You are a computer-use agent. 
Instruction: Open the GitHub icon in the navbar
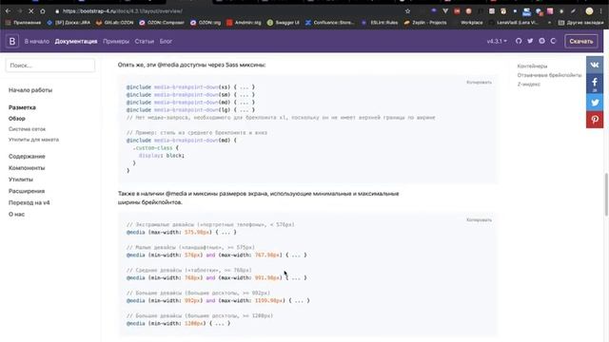tap(519, 41)
